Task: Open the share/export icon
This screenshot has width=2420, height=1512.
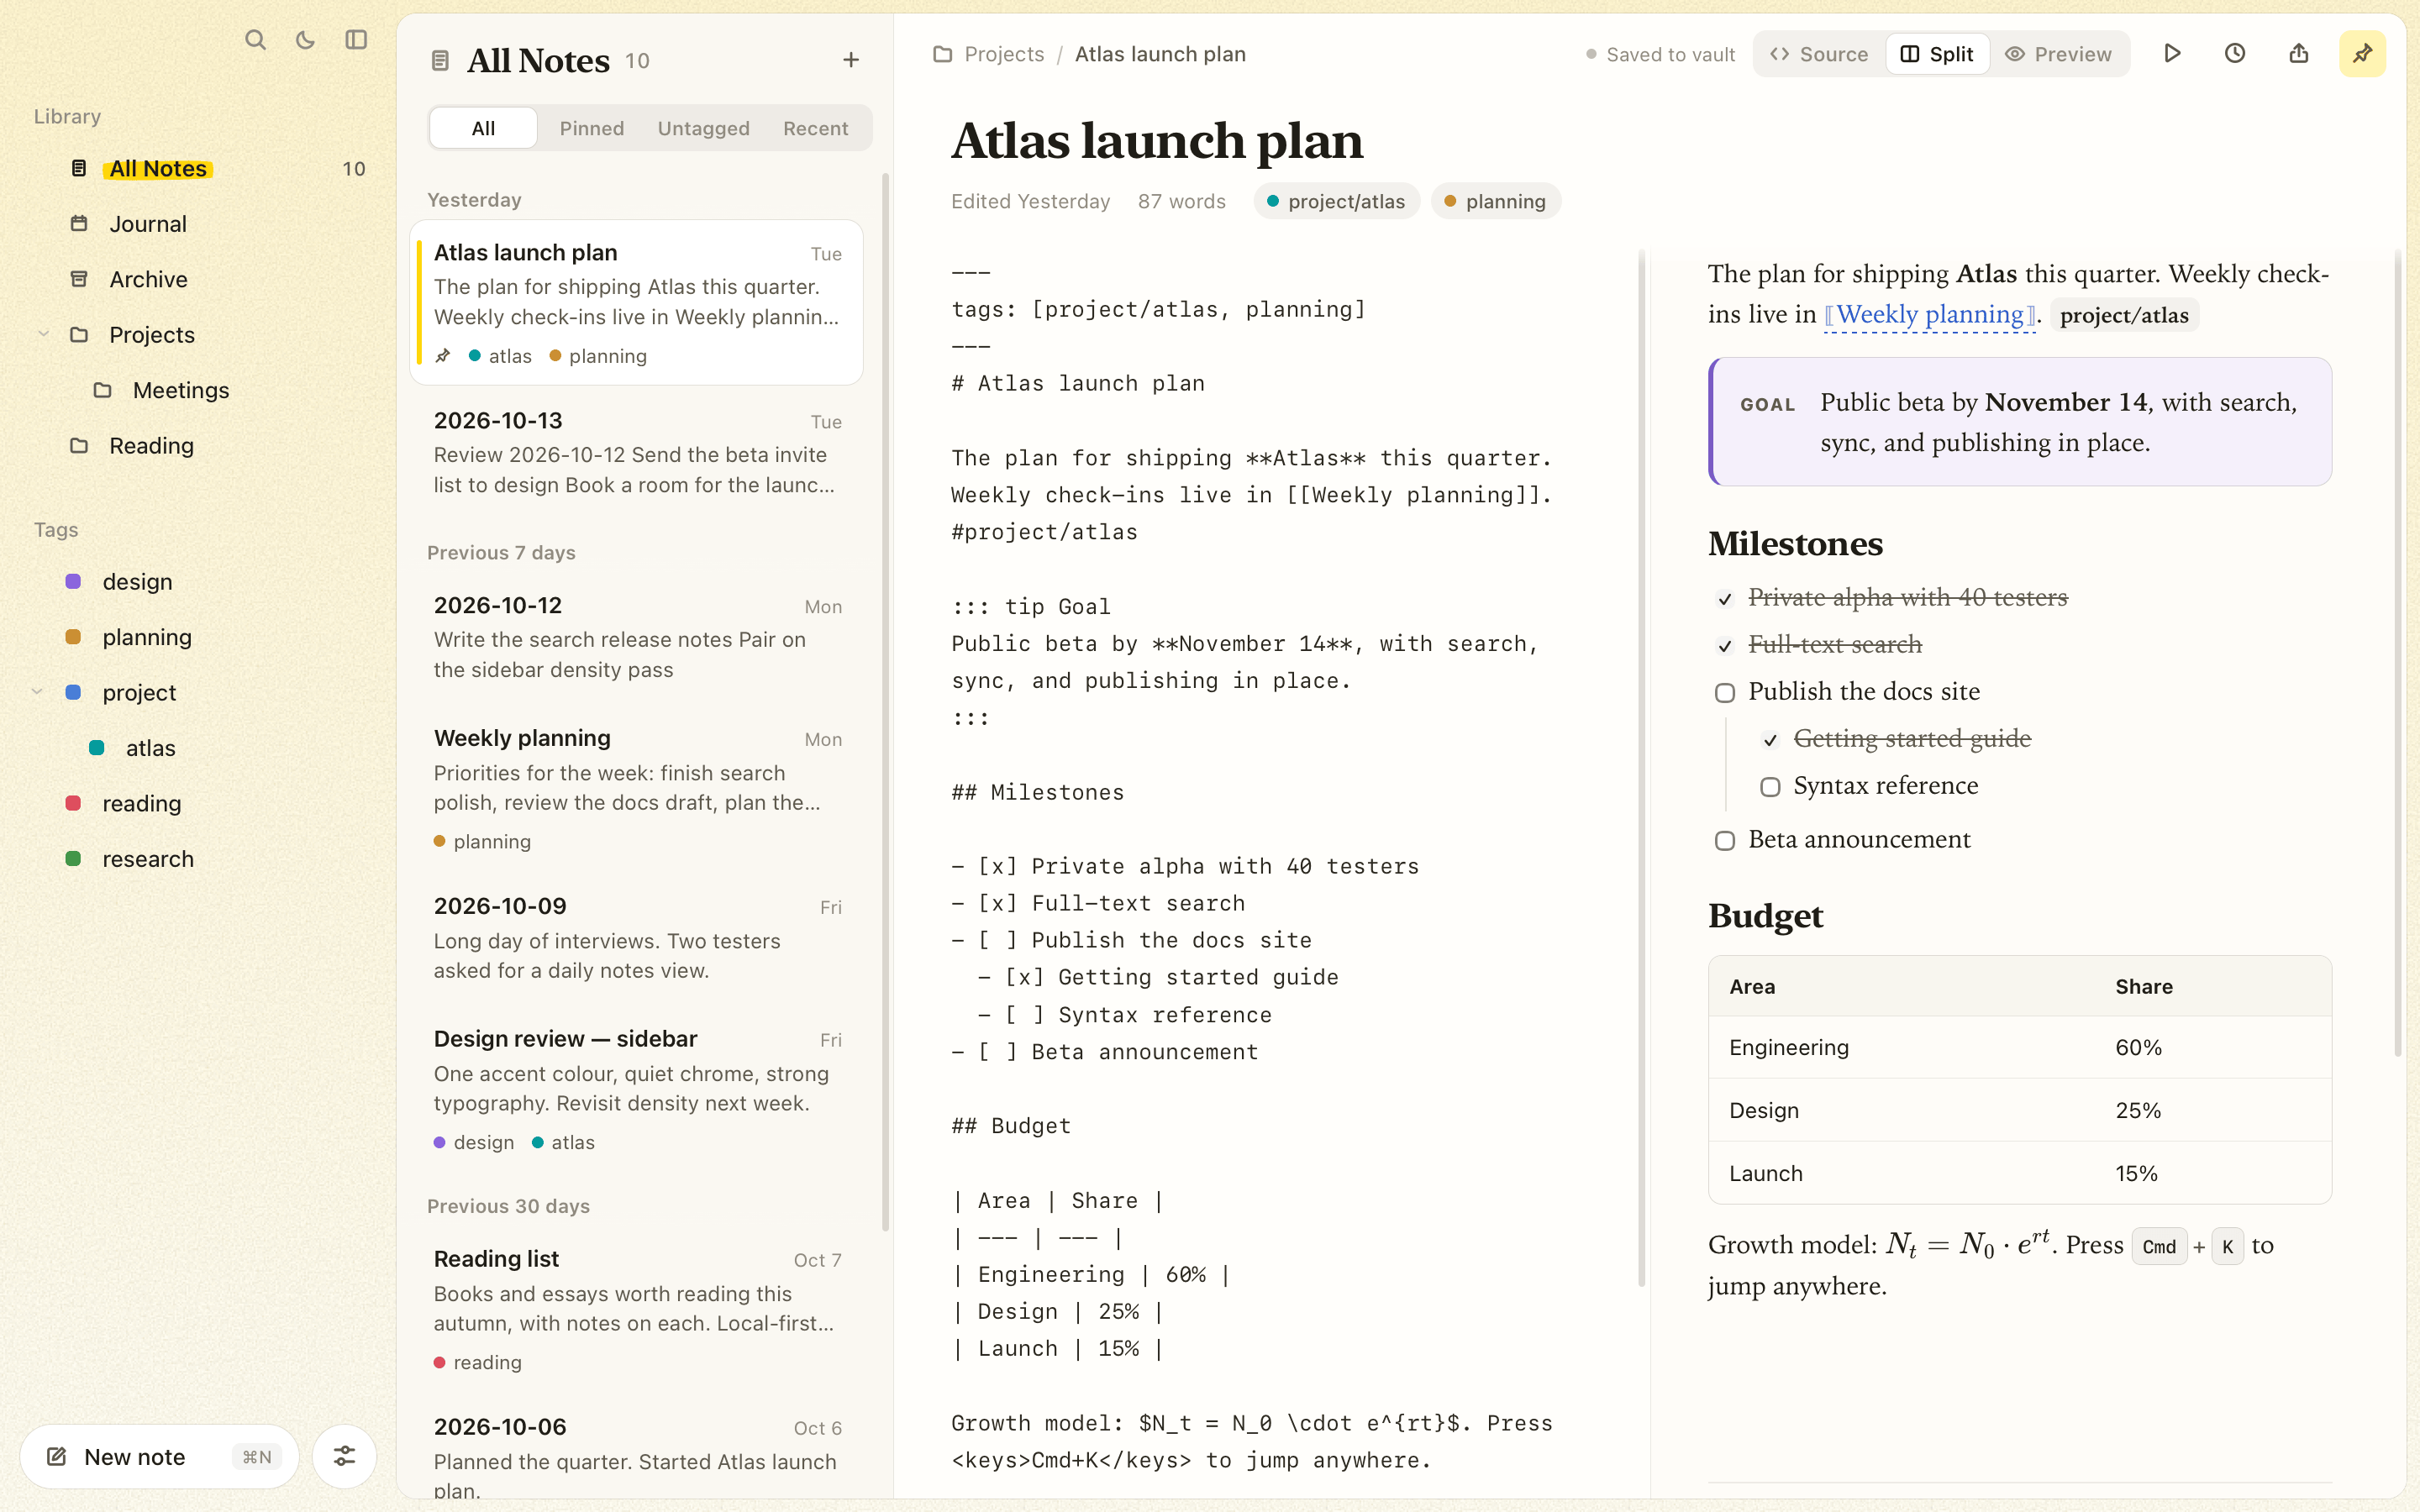Action: pyautogui.click(x=2299, y=54)
